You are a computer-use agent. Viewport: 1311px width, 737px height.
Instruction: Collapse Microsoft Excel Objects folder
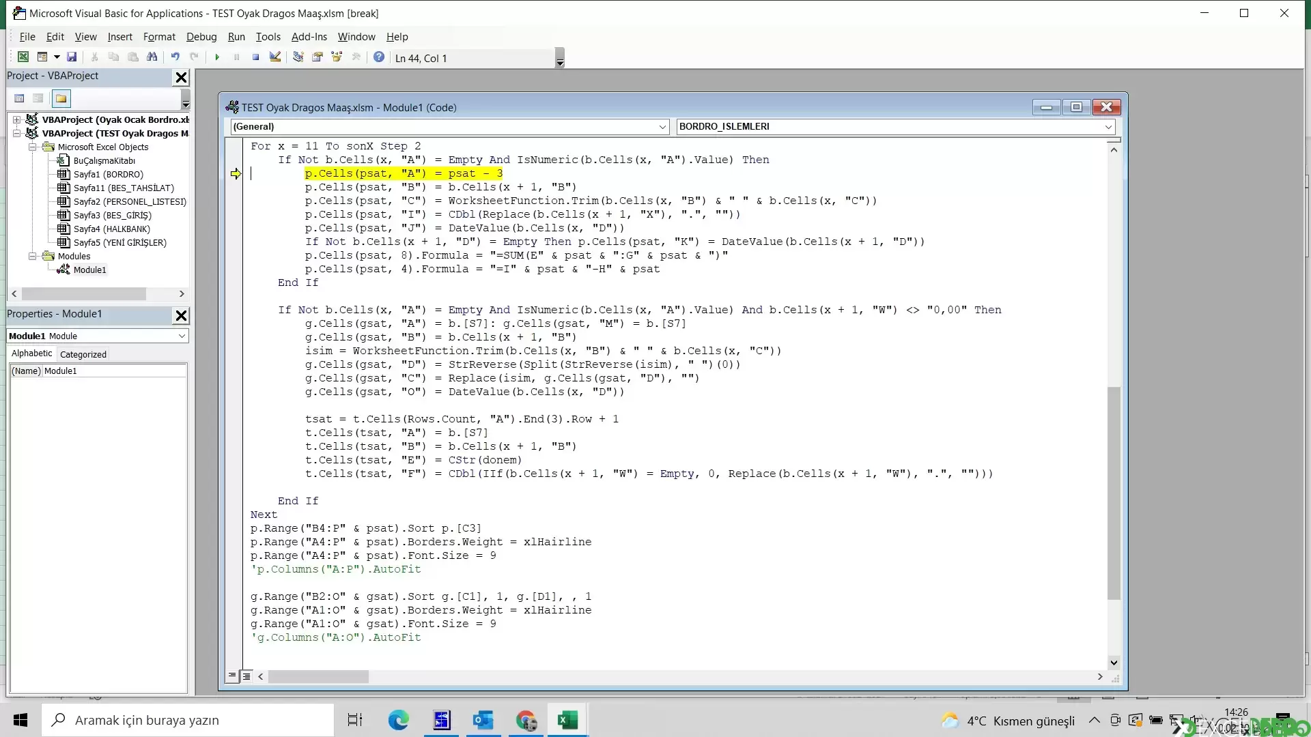[x=32, y=147]
